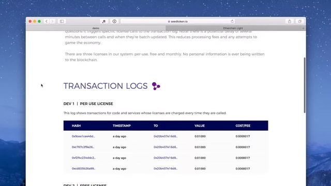Click the TRANSACTION LOGS heading
Image resolution: width=331 pixels, height=186 pixels.
point(106,86)
